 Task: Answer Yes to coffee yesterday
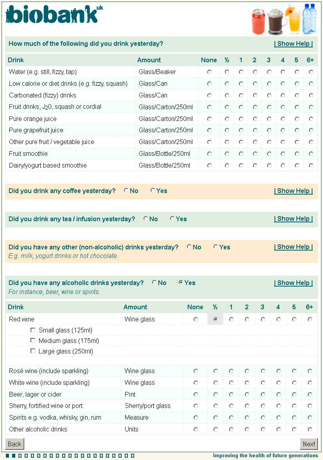point(153,191)
